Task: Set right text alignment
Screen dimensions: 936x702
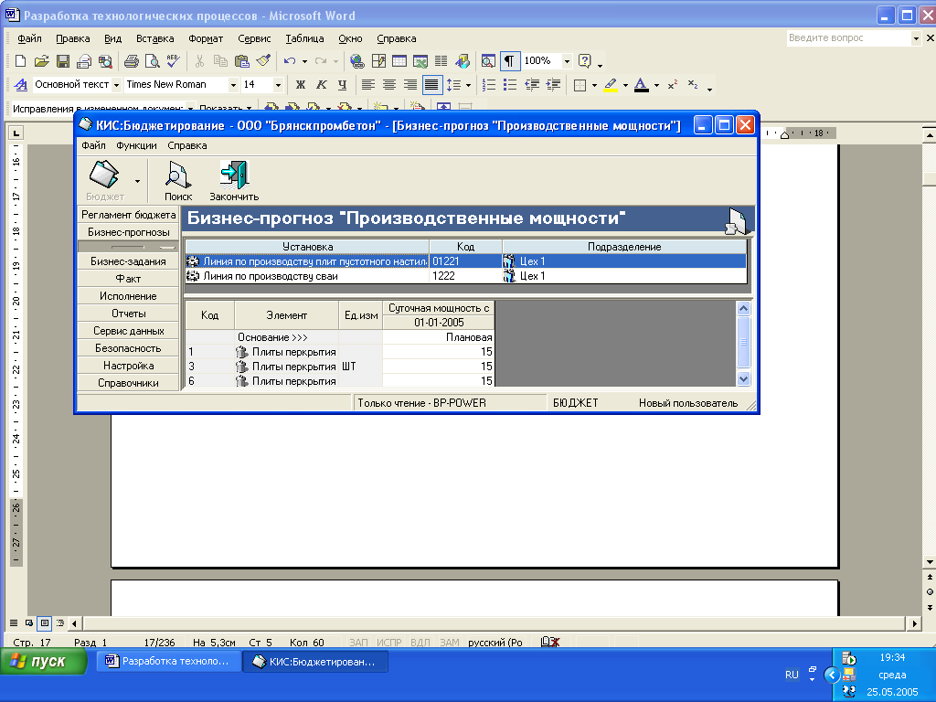Action: 410,85
